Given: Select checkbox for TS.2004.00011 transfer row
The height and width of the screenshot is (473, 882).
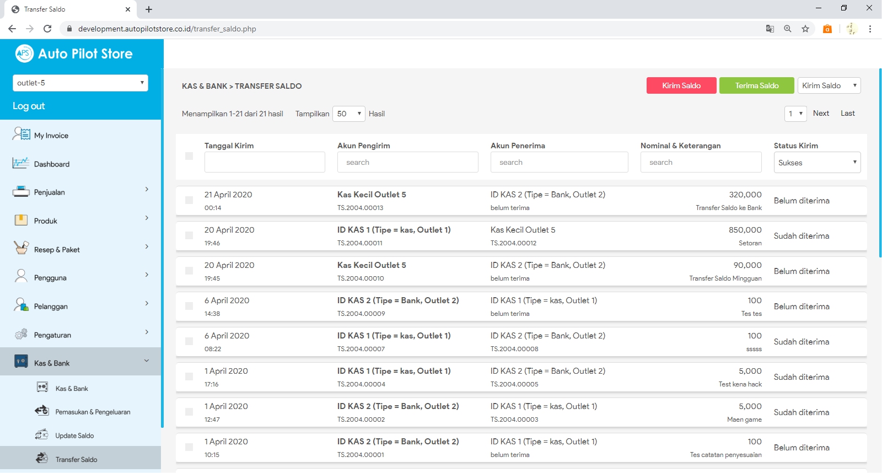Looking at the screenshot, I should [x=189, y=235].
